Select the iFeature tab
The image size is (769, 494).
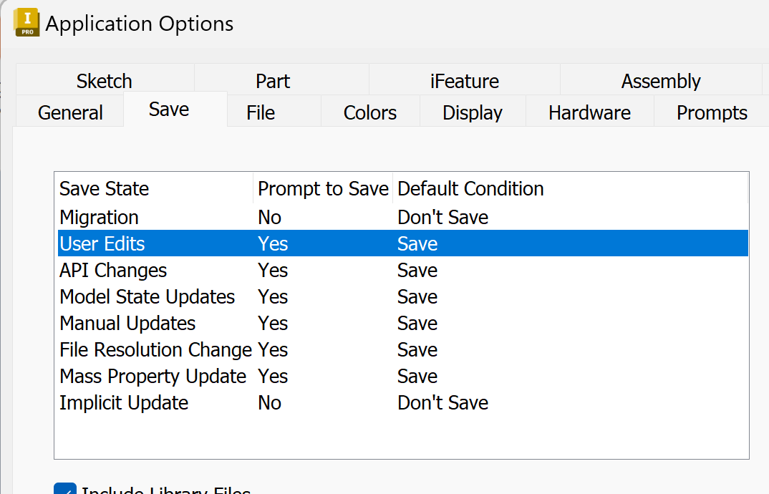(464, 80)
